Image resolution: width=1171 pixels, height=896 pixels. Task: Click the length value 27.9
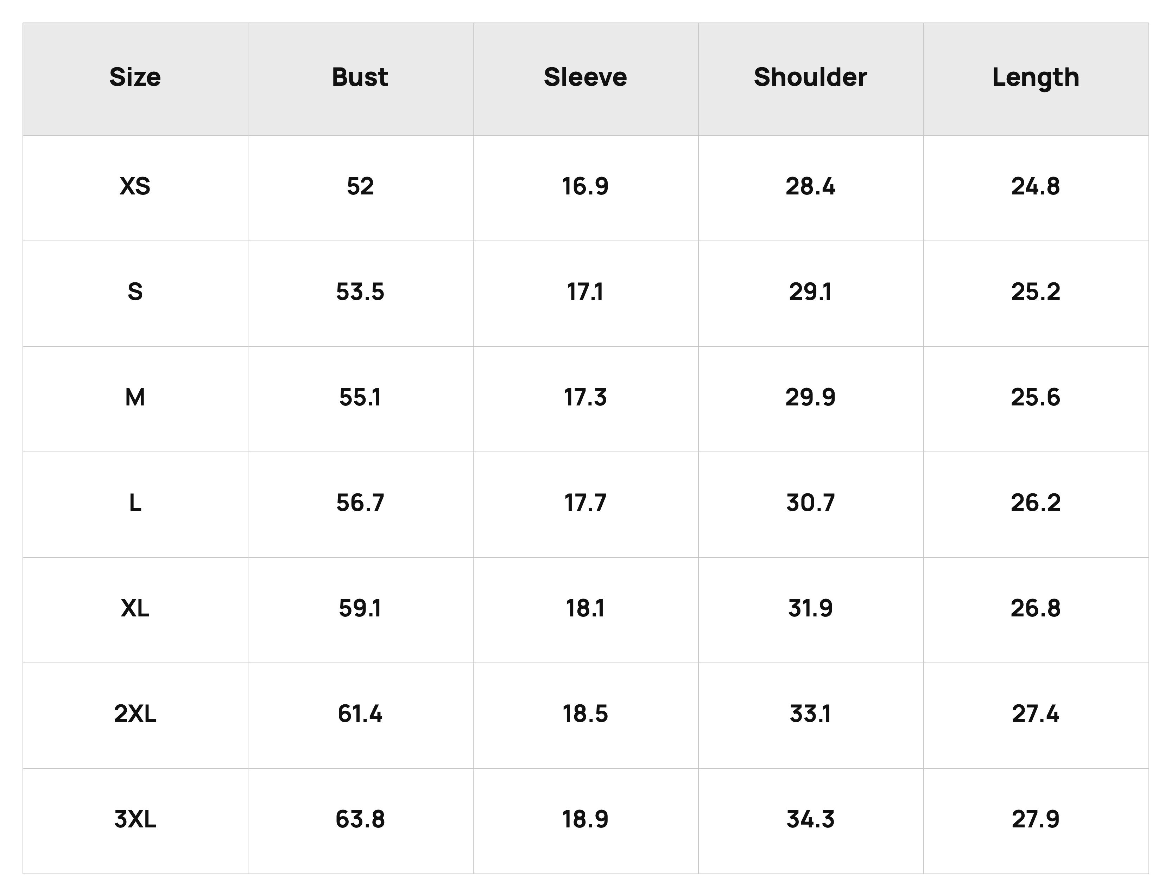tap(1036, 820)
